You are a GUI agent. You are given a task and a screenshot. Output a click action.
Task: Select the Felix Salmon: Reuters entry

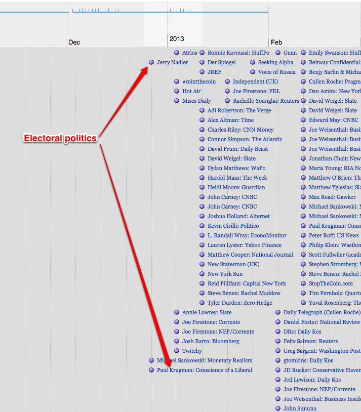pos(310,342)
